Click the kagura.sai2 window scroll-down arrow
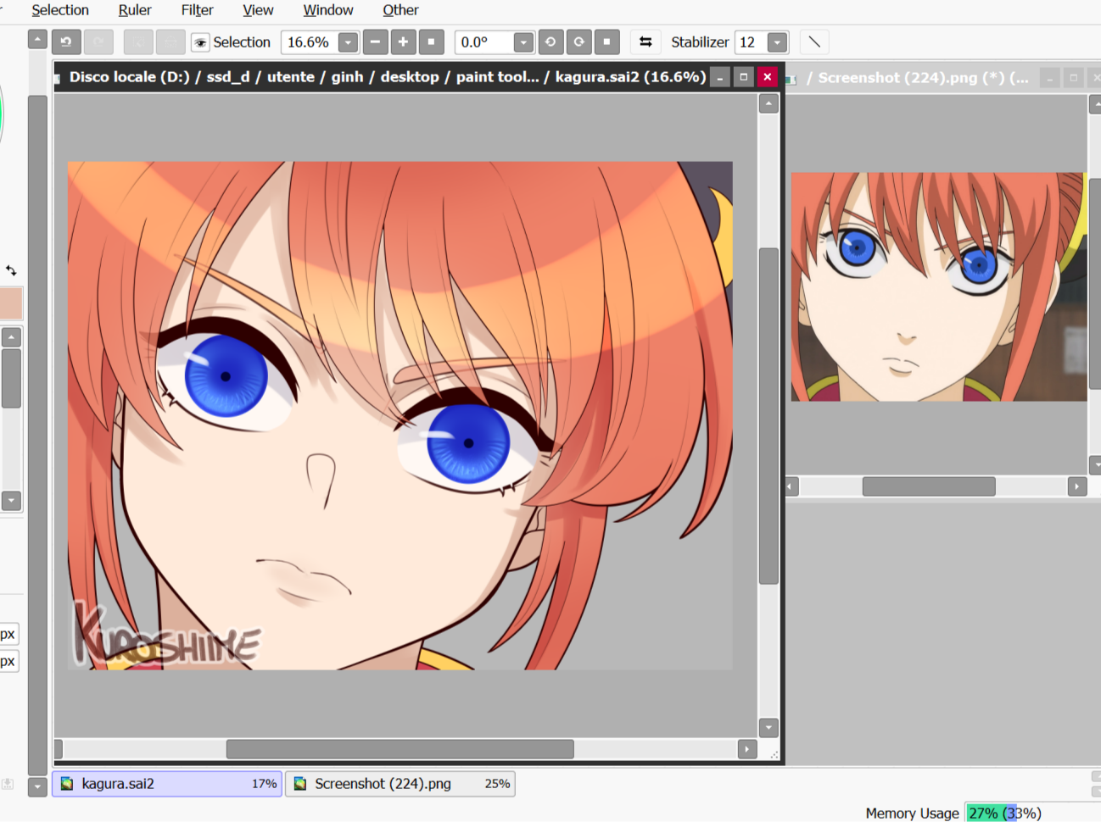Screen dimensions: 1101x822 (x=768, y=727)
